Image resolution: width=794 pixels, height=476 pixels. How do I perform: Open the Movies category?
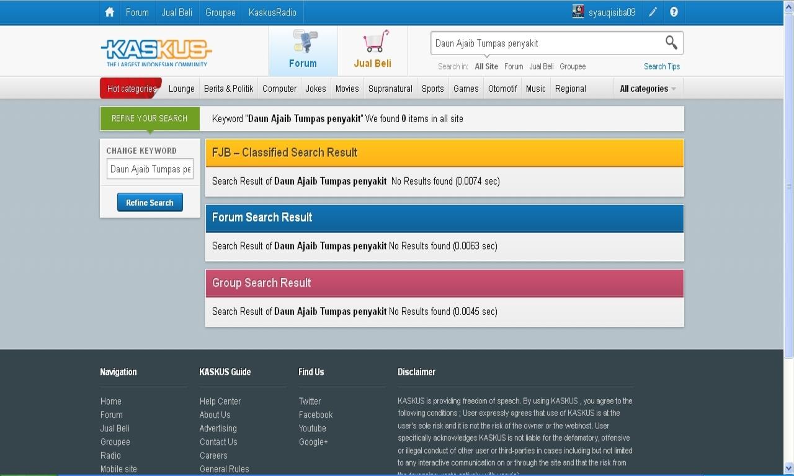[347, 89]
